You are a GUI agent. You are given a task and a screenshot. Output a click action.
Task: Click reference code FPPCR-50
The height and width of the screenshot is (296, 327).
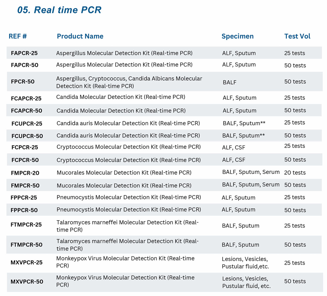pos(24,210)
